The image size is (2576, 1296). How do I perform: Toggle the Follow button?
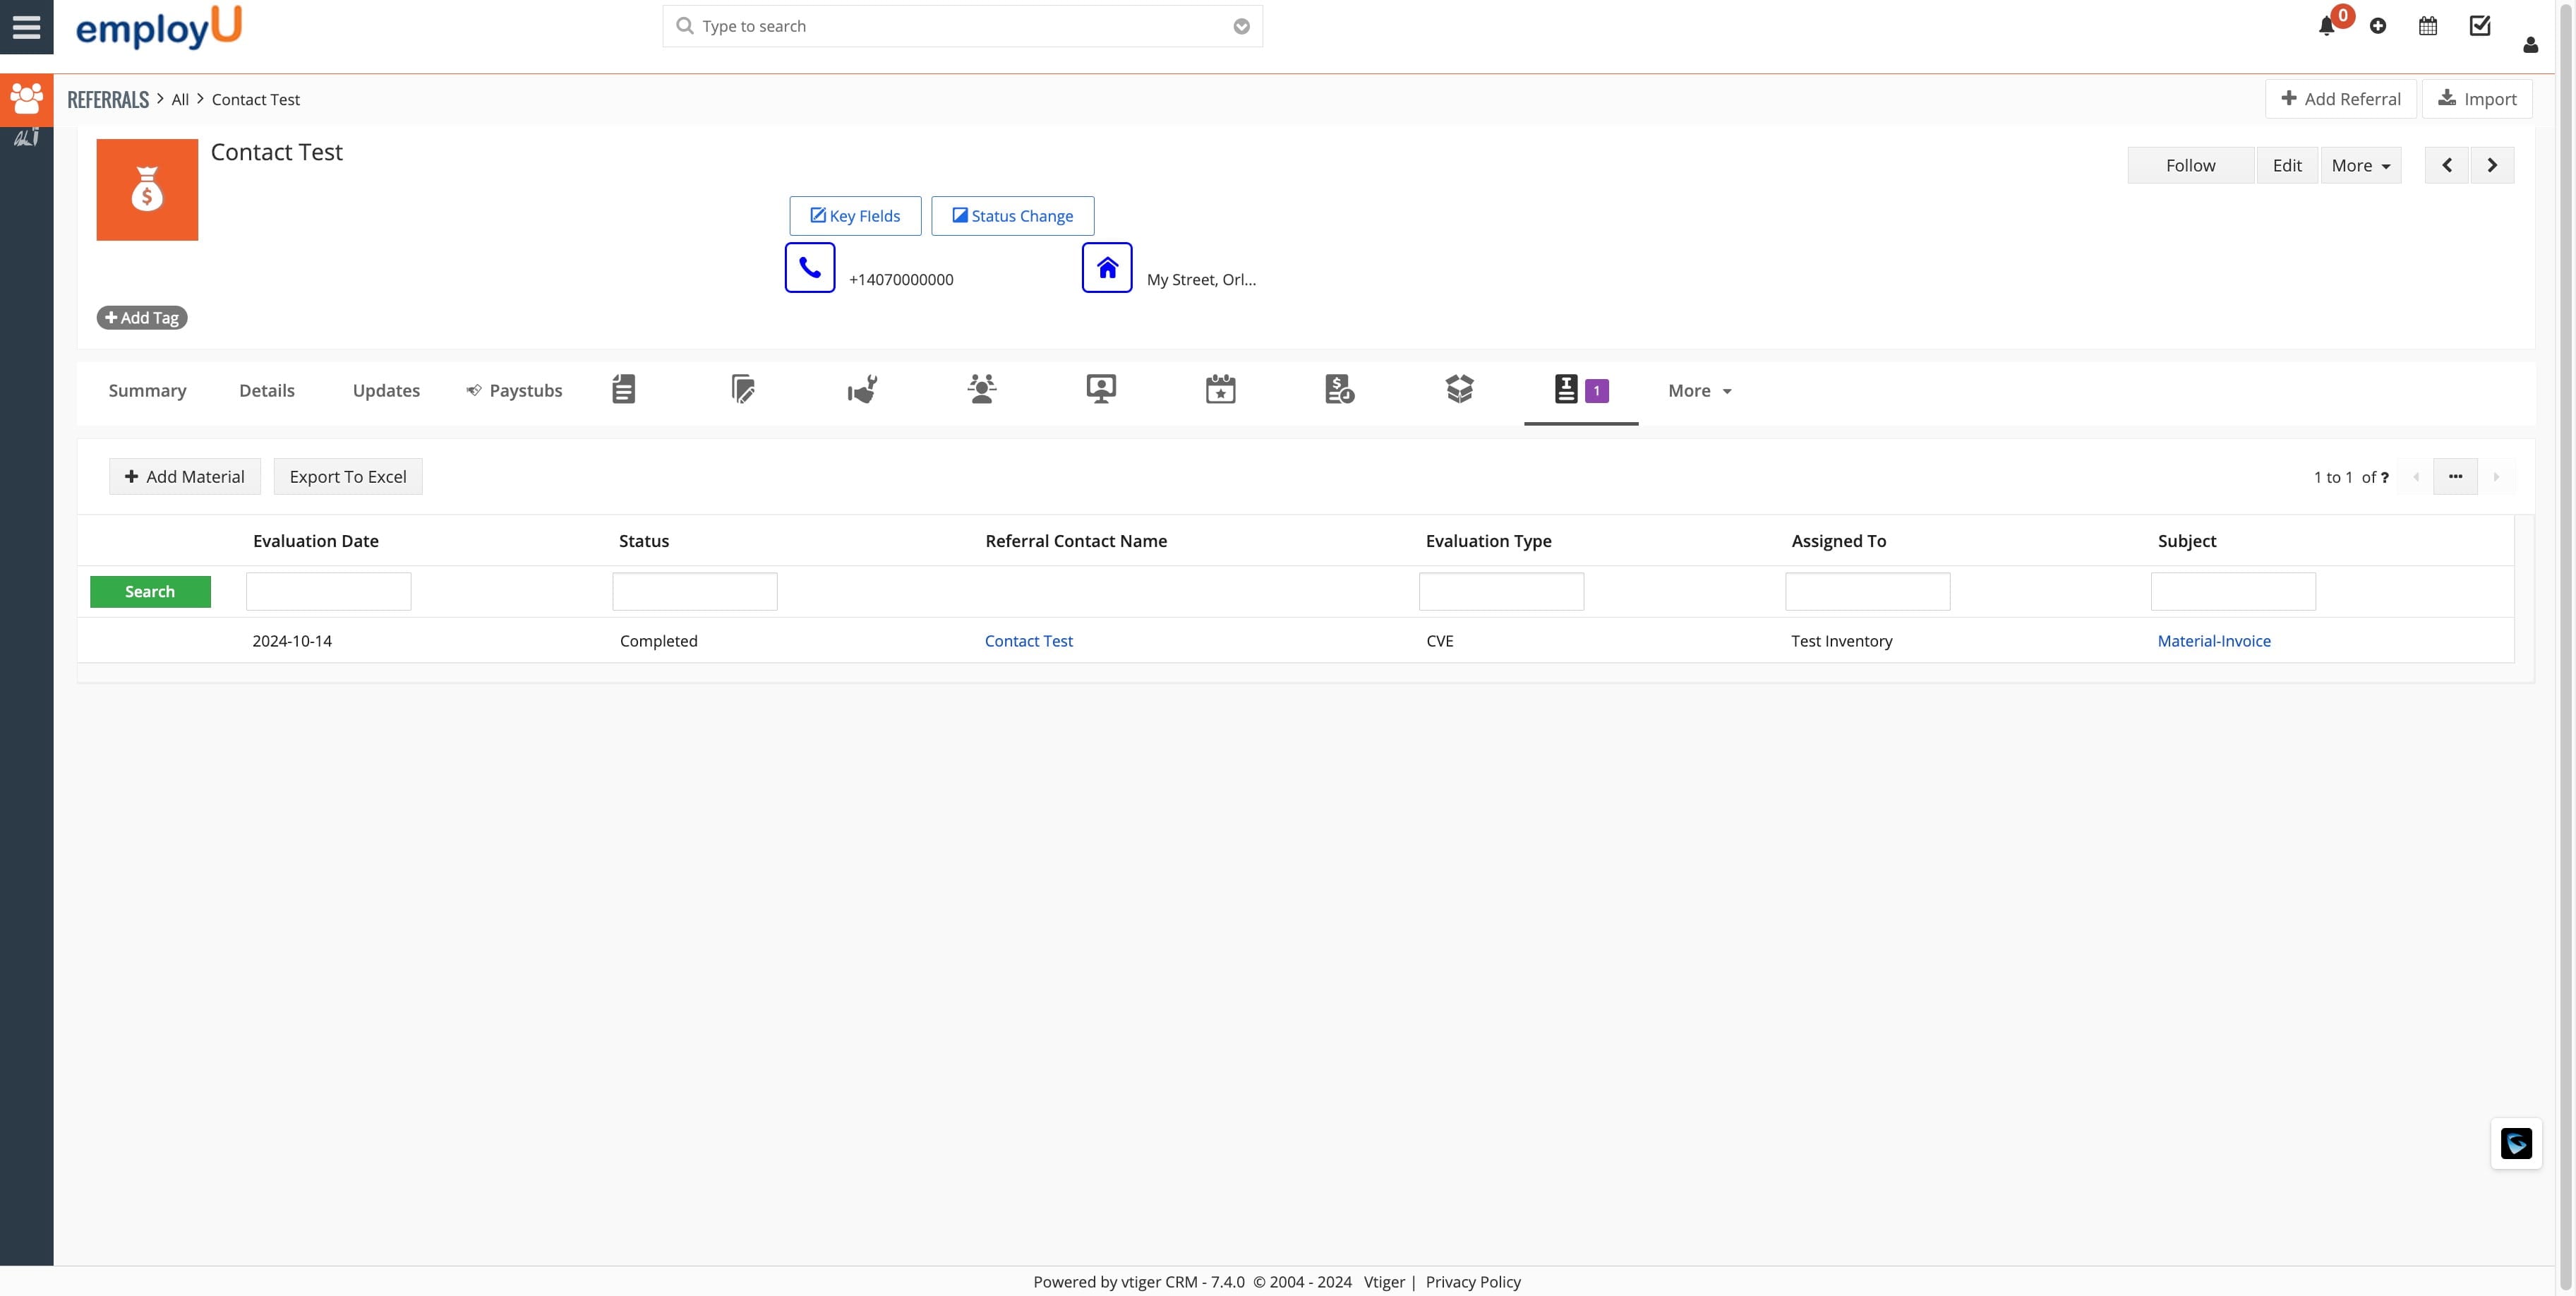tap(2190, 165)
